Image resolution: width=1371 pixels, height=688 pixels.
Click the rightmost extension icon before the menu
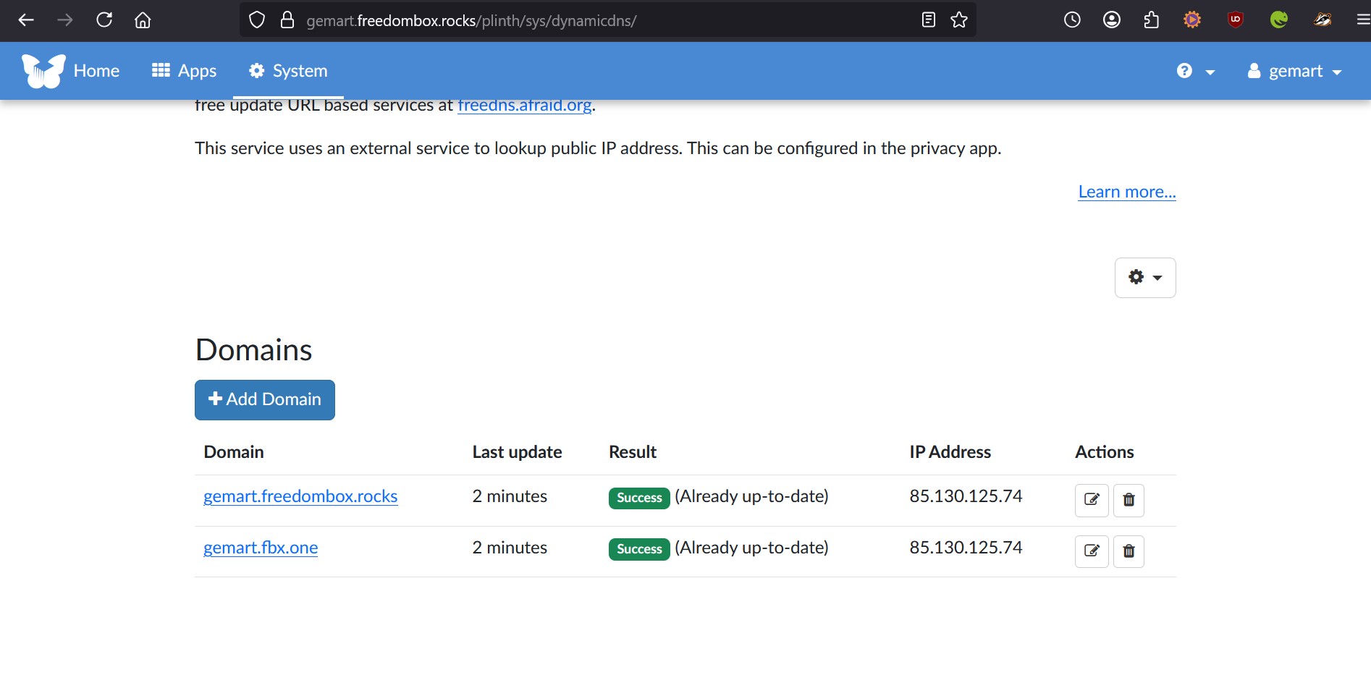pyautogui.click(x=1323, y=20)
